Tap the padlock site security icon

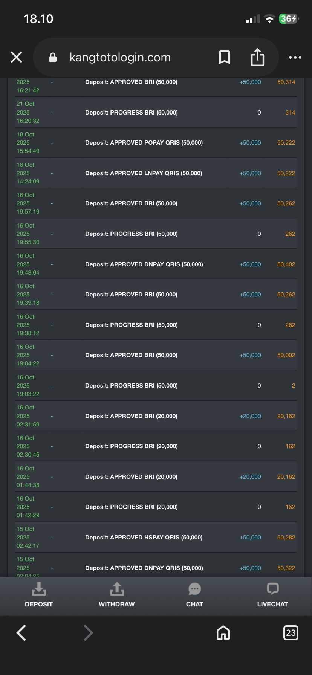coord(53,57)
